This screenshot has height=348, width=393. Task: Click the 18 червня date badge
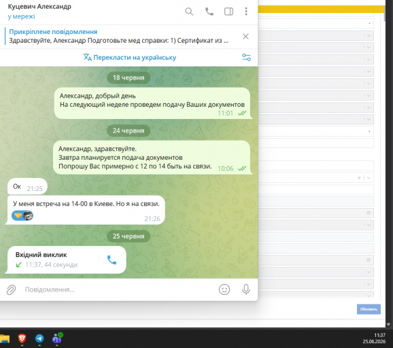[129, 77]
